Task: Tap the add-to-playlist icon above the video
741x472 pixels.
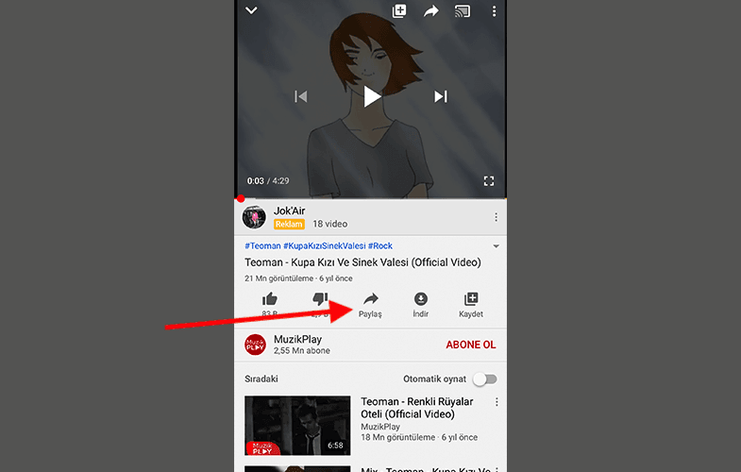Action: point(399,11)
